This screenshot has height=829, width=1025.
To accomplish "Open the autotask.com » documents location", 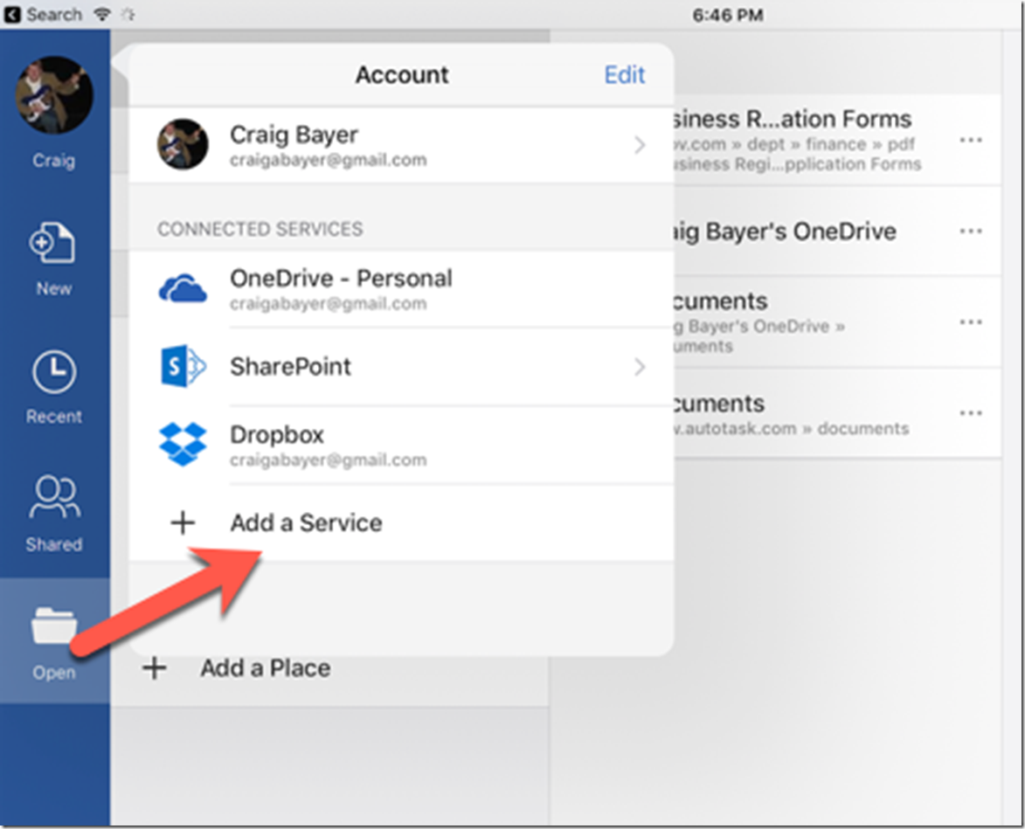I will (837, 413).
